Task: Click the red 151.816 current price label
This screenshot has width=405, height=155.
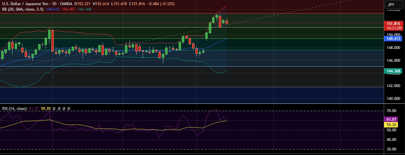Action: [x=393, y=24]
